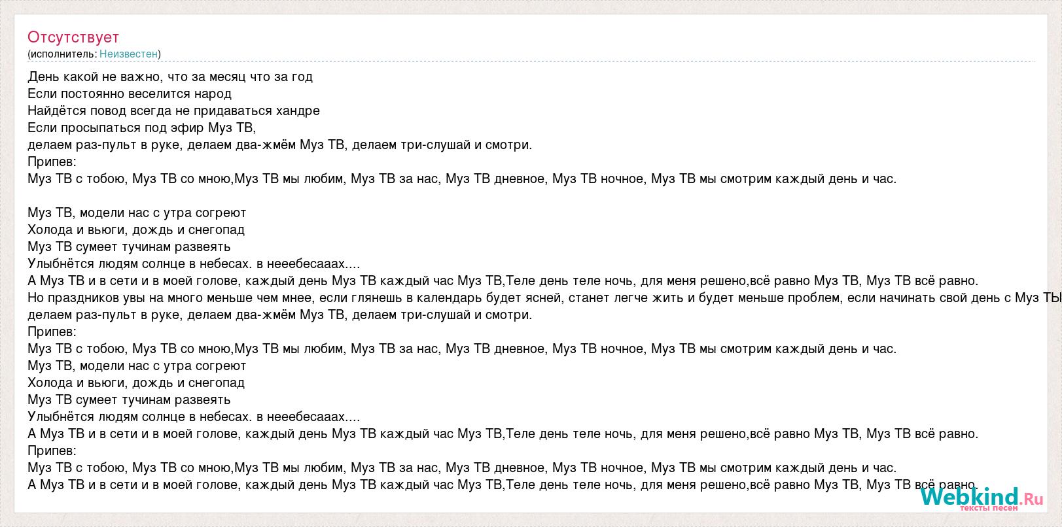Click the second Холода и вьюги lyric line

pyautogui.click(x=136, y=382)
